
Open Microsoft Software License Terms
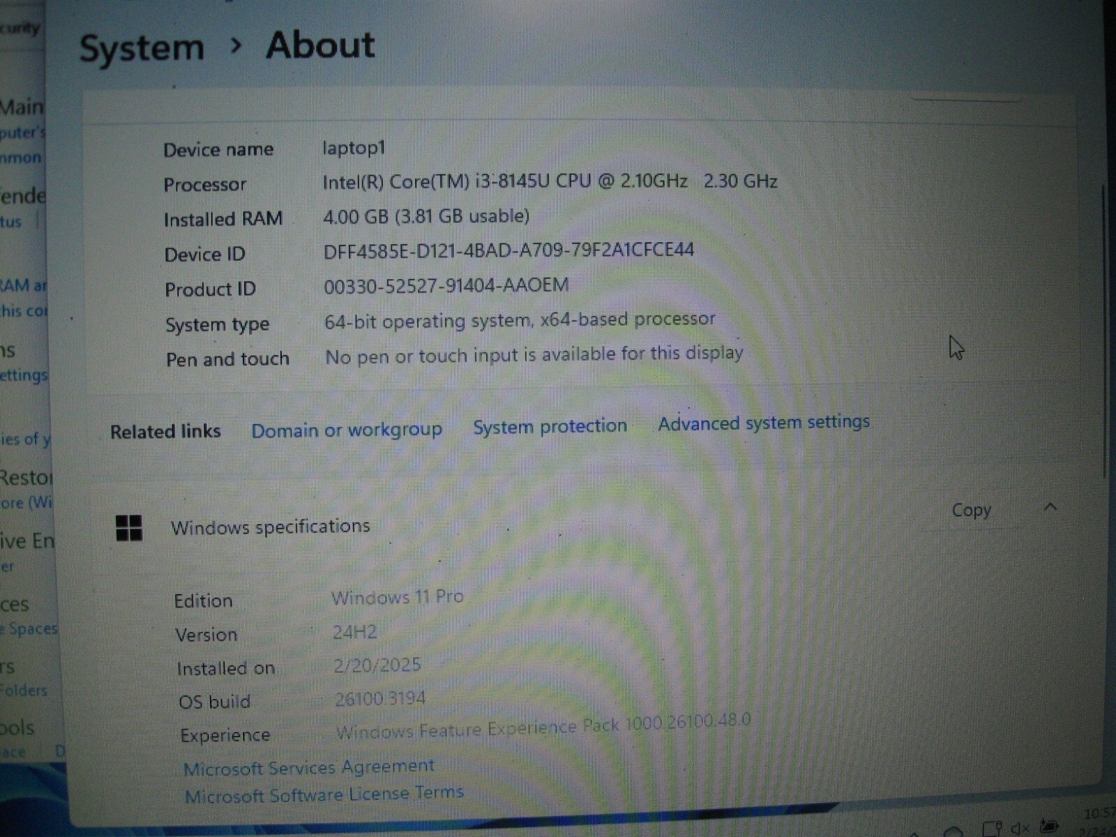[324, 794]
